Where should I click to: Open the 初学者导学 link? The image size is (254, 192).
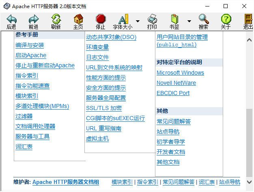tap(171, 142)
